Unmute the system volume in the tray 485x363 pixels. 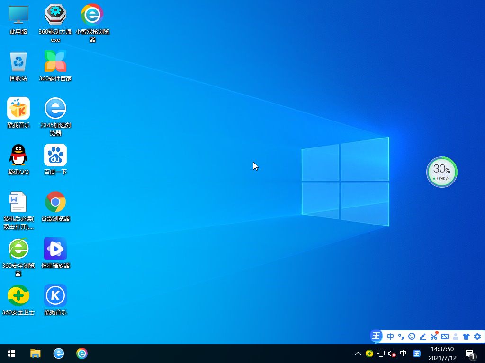[391, 354]
